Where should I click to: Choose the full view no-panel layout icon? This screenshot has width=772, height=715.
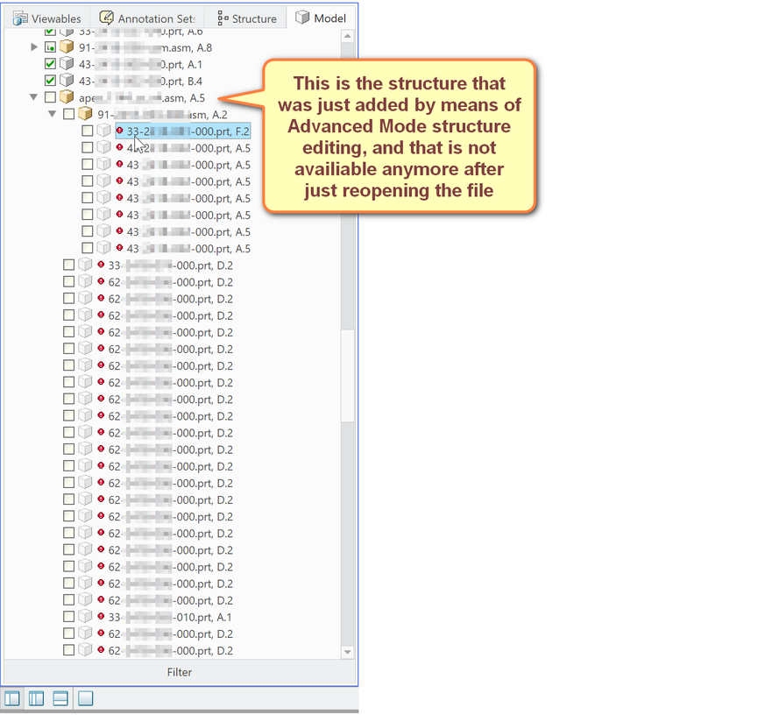tap(86, 698)
